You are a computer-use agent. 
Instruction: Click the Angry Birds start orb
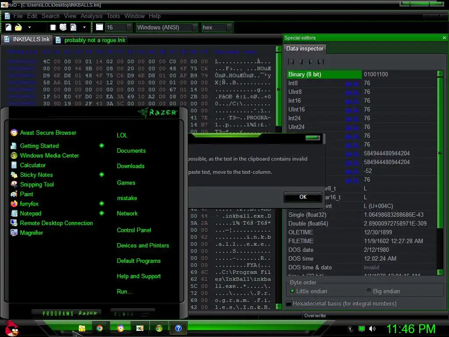(12, 328)
